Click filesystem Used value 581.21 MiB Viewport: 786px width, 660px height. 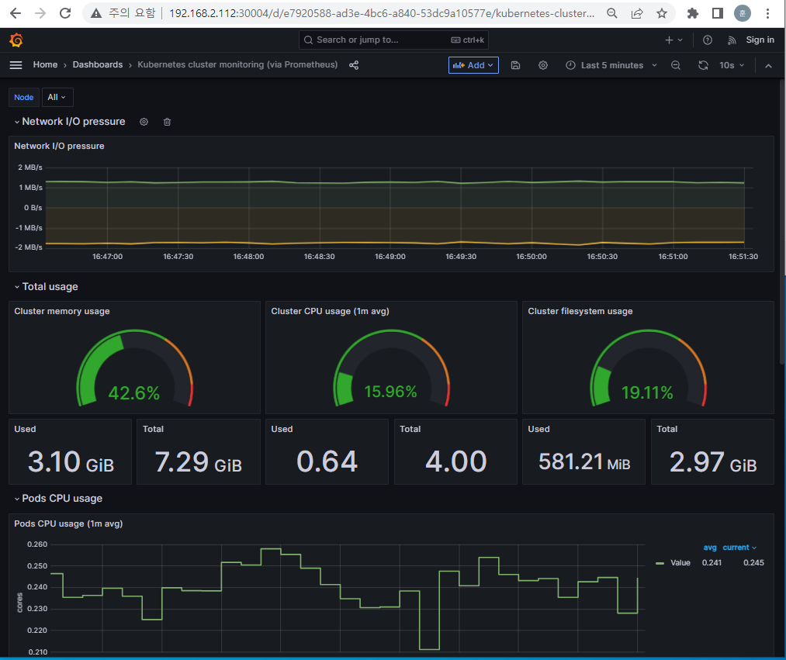tap(584, 461)
